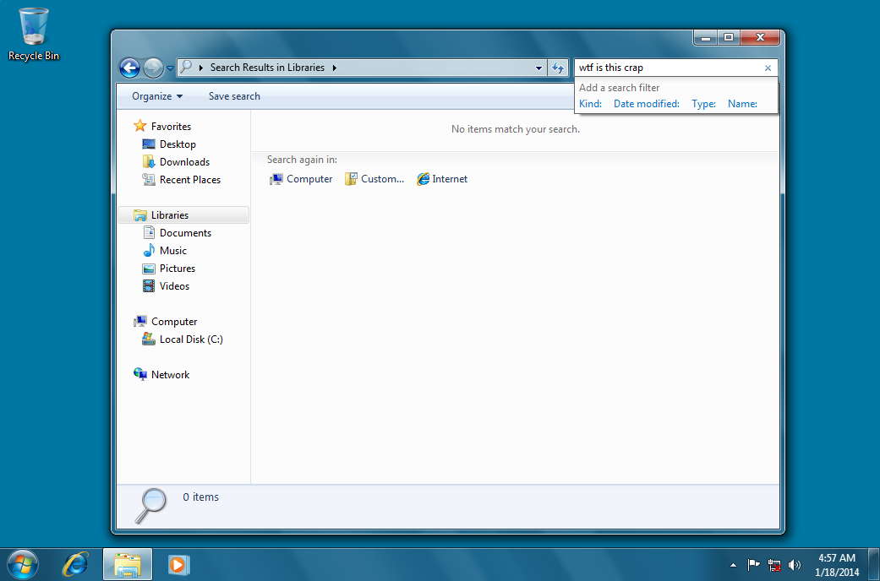The height and width of the screenshot is (581, 880).
Task: Select Documents label under Libraries
Action: [x=185, y=233]
